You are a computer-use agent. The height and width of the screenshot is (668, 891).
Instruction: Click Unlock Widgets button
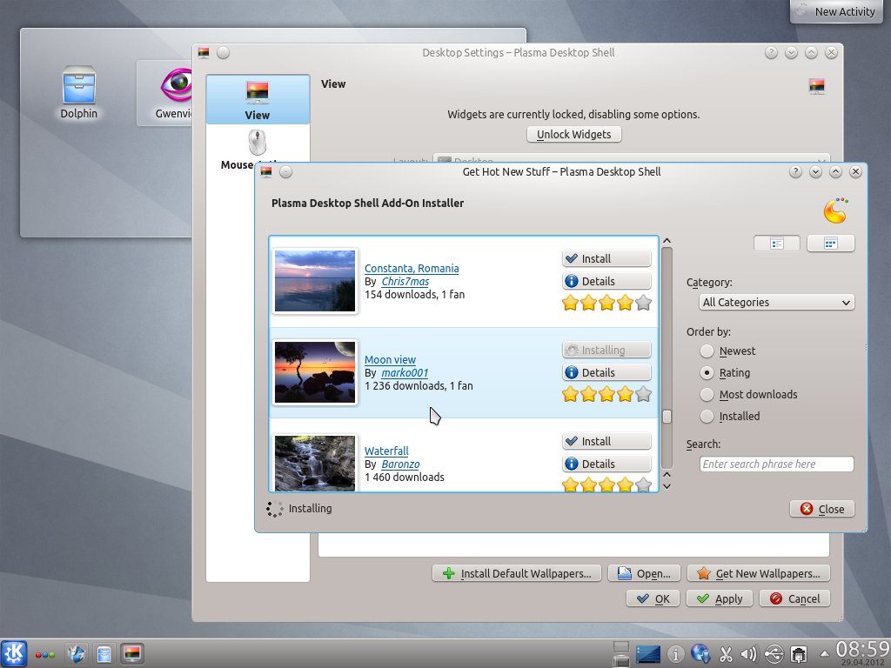(574, 134)
